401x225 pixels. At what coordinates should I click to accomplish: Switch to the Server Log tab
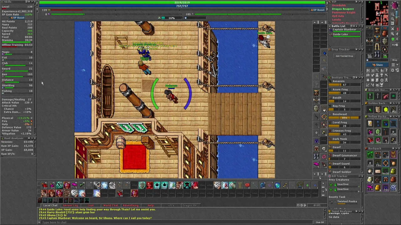click(x=70, y=205)
